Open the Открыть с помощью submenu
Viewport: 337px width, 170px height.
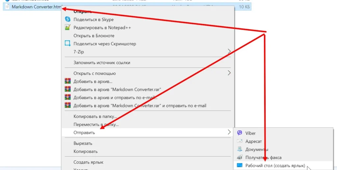[148, 74]
